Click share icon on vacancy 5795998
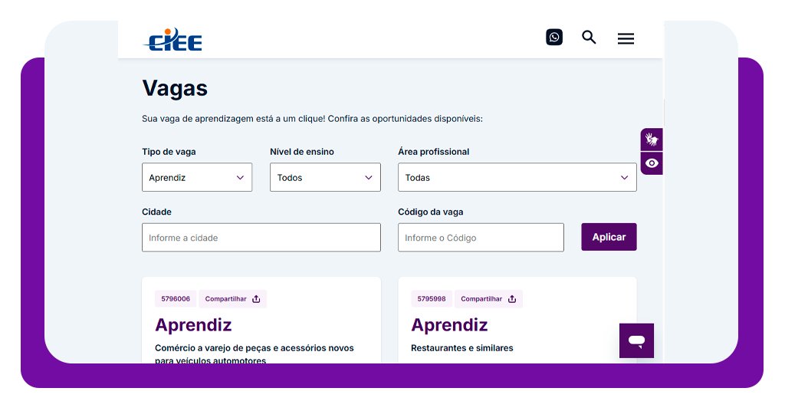 click(512, 299)
